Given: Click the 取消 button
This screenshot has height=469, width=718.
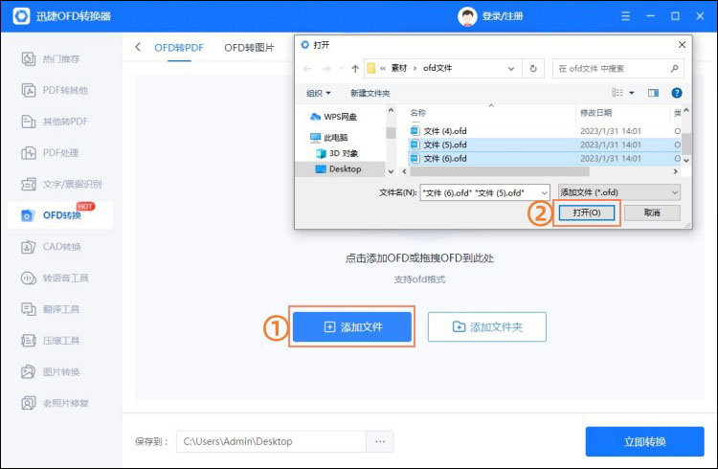Looking at the screenshot, I should pyautogui.click(x=652, y=212).
